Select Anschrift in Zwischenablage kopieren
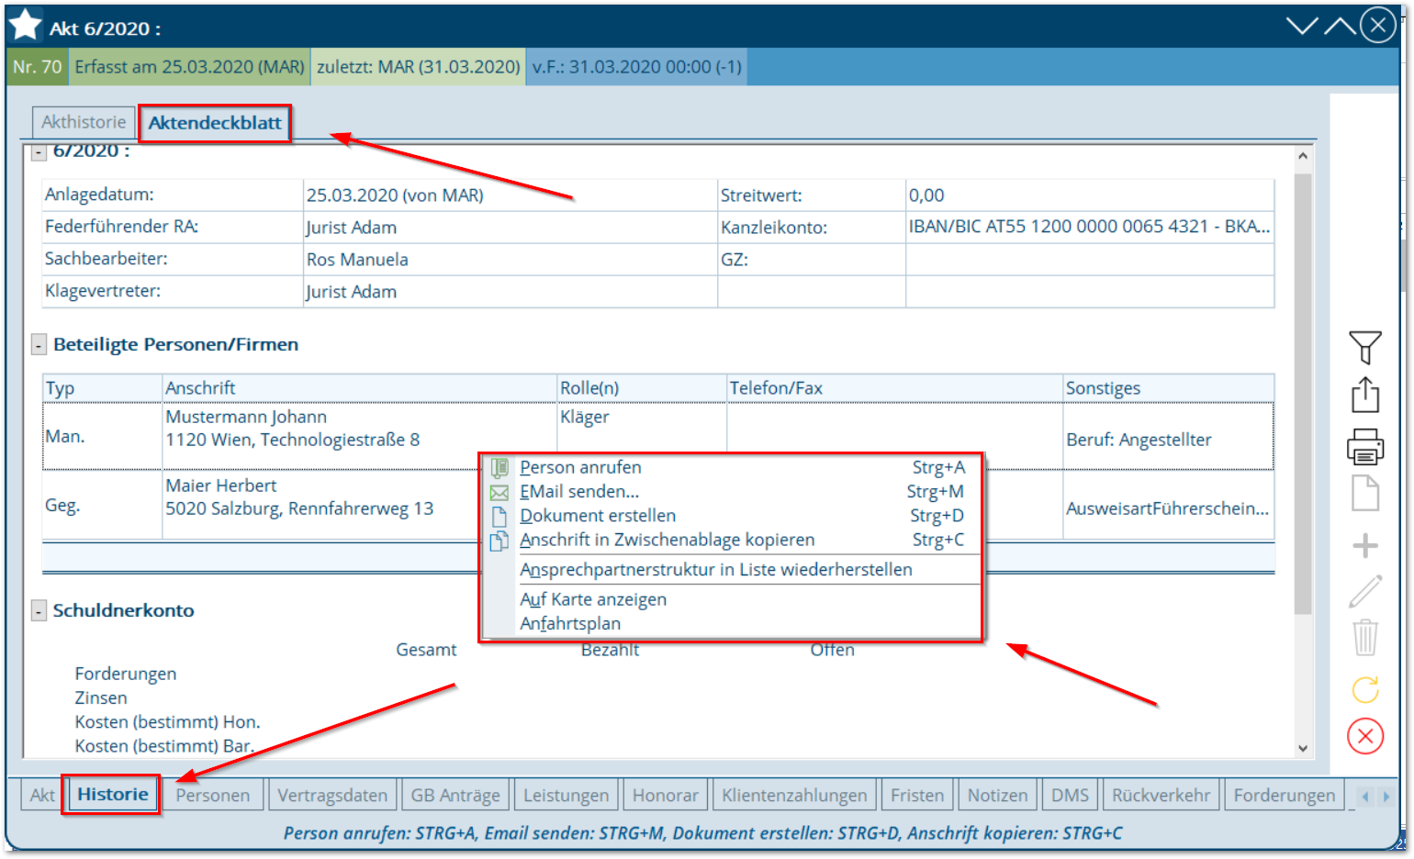The width and height of the screenshot is (1414, 859). [732, 540]
